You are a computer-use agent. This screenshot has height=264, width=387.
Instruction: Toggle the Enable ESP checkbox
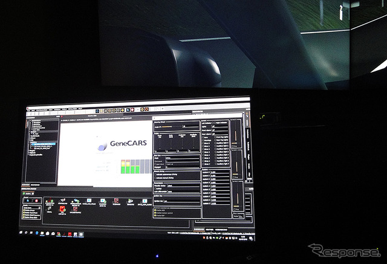pyautogui.click(x=155, y=216)
